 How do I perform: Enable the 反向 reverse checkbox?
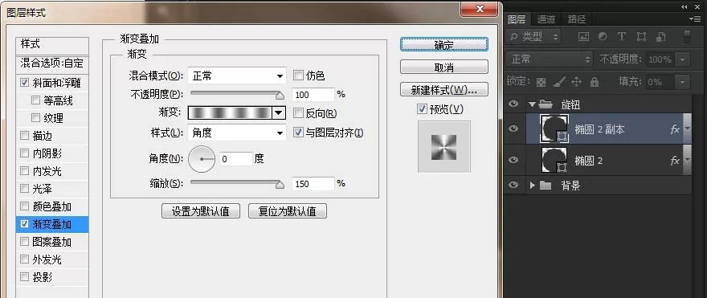[298, 112]
